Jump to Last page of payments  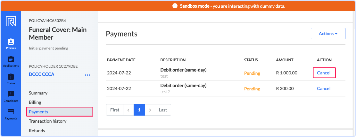click(x=163, y=110)
